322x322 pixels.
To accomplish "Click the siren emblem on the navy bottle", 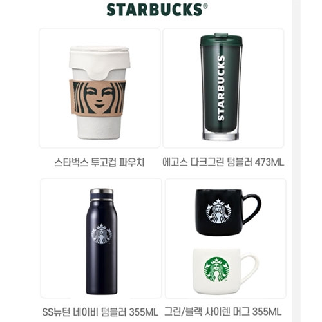I will [102, 234].
